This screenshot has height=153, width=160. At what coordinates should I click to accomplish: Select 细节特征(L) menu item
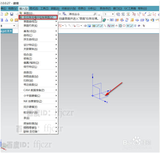point(38,67)
